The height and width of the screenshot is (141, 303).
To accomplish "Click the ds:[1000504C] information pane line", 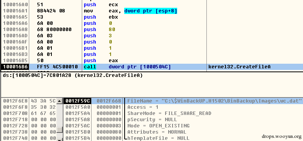I will click(x=73, y=75).
